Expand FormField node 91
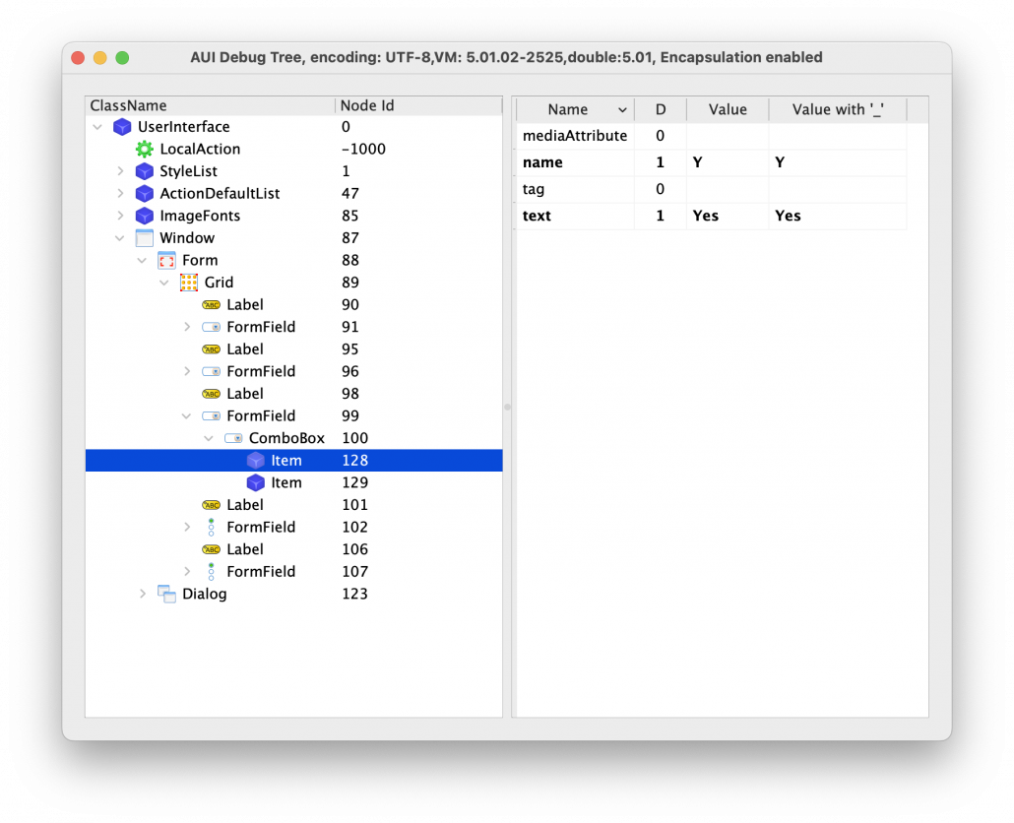The width and height of the screenshot is (1014, 823). 187,327
